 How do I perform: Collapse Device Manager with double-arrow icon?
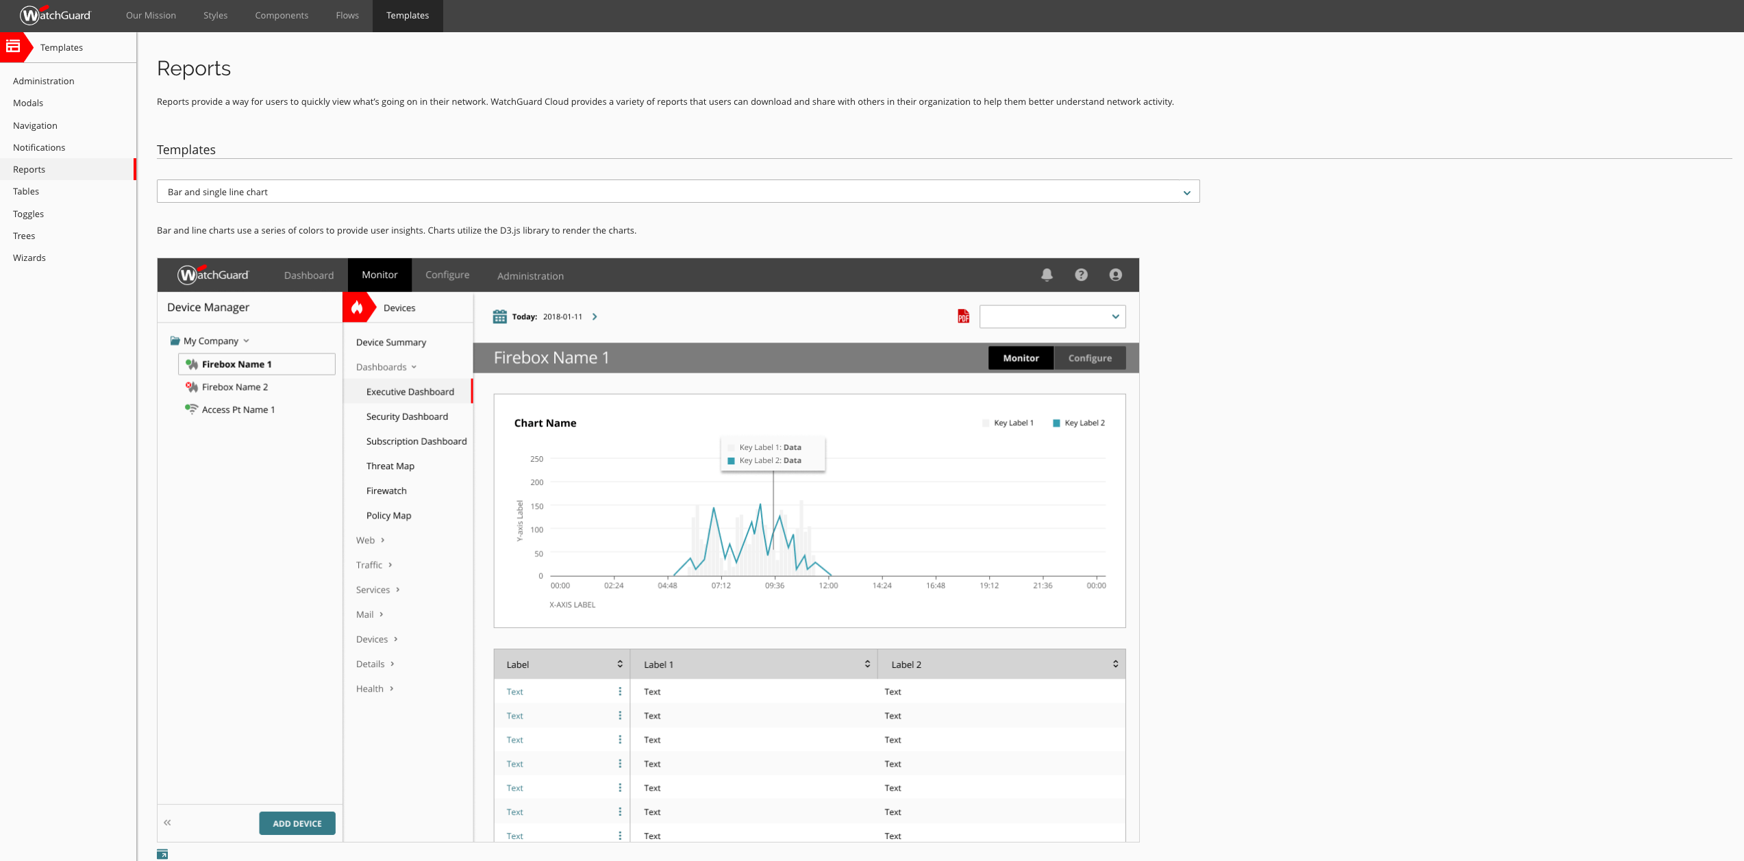click(167, 823)
